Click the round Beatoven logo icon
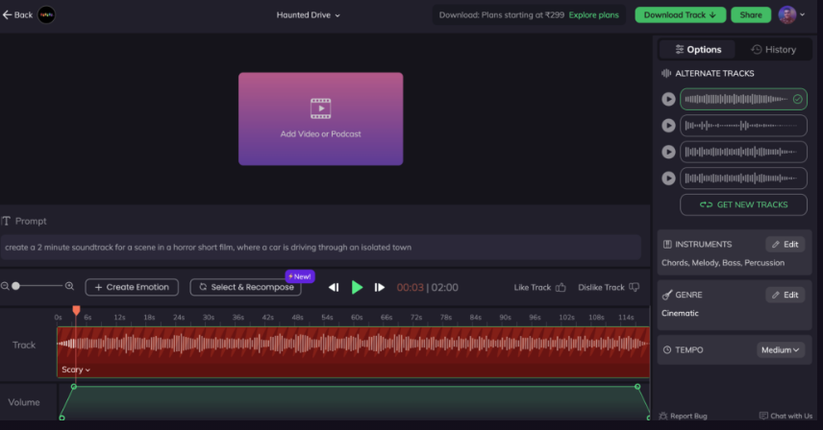Screen dimensions: 823x430 [x=46, y=14]
